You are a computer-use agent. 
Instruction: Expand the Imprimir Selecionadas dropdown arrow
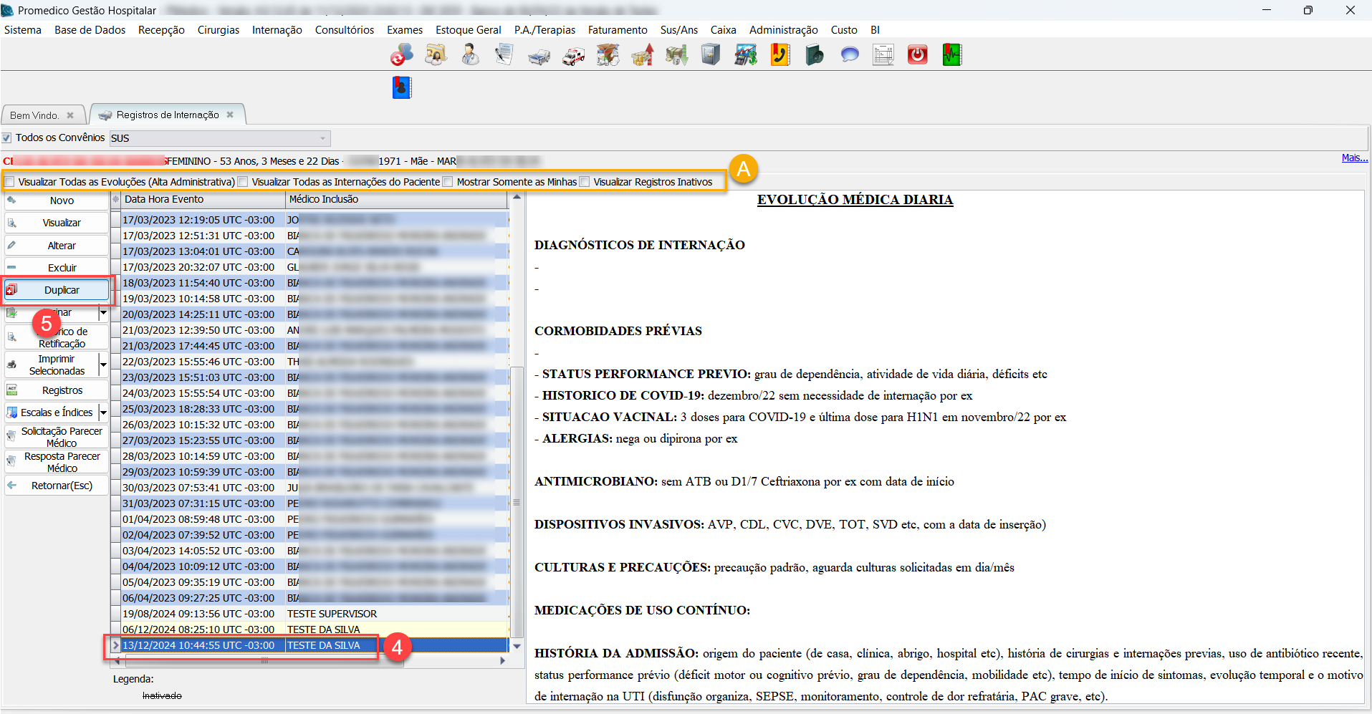click(103, 365)
